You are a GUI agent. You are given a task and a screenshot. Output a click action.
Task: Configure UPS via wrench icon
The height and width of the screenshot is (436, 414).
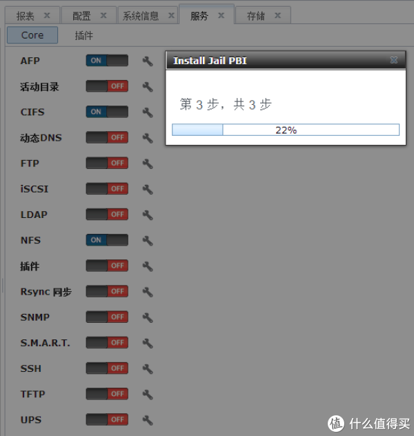(147, 419)
